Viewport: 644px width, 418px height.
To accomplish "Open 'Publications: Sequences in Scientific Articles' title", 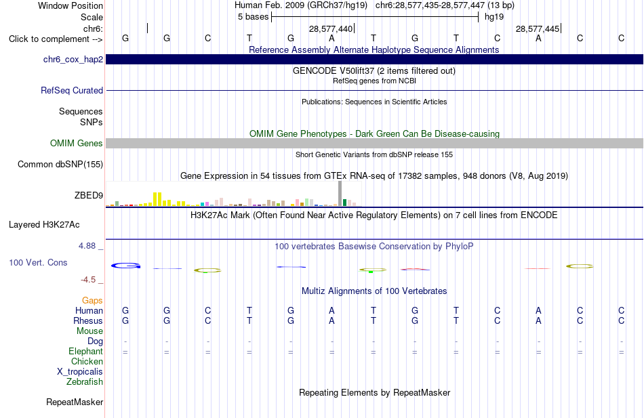I will pyautogui.click(x=374, y=102).
